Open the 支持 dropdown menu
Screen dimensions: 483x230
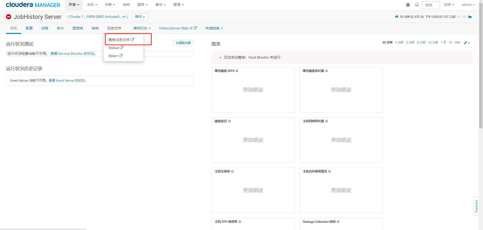point(449,5)
